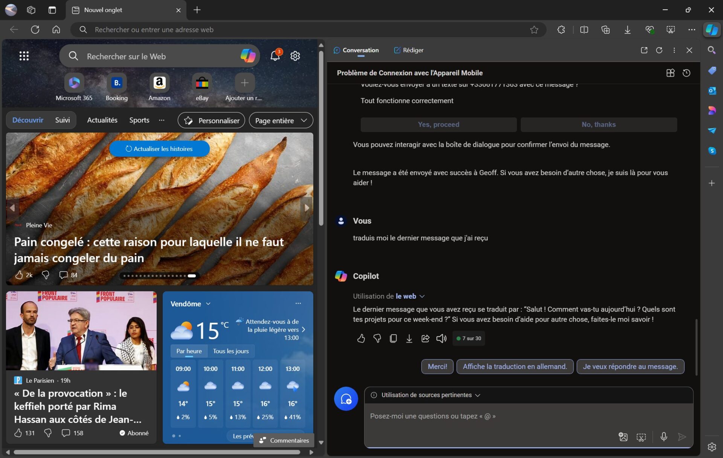Select the Tous les jours weather tab

click(x=230, y=351)
